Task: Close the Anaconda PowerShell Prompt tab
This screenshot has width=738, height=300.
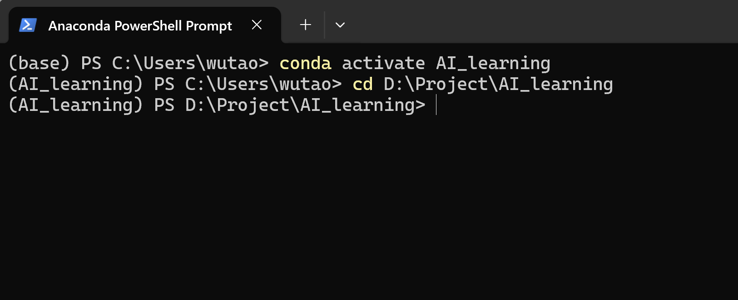Action: (257, 25)
